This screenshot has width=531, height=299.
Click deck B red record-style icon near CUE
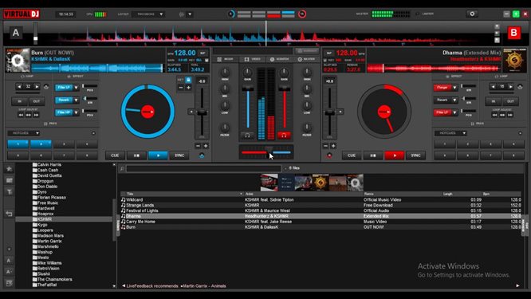click(x=329, y=155)
